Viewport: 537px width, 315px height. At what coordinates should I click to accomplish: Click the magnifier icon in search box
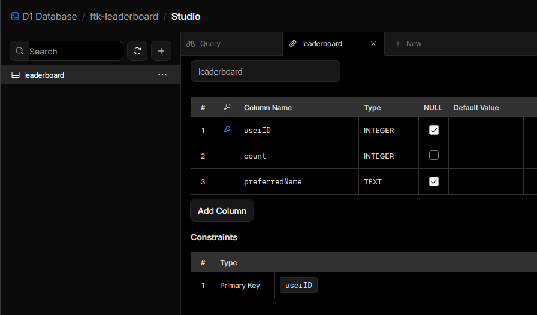20,52
